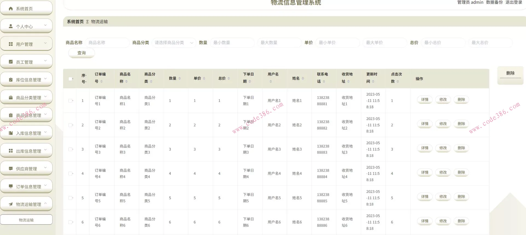526x235 pixels.
Task: Open the 商品分类 dropdown filter
Action: point(173,43)
